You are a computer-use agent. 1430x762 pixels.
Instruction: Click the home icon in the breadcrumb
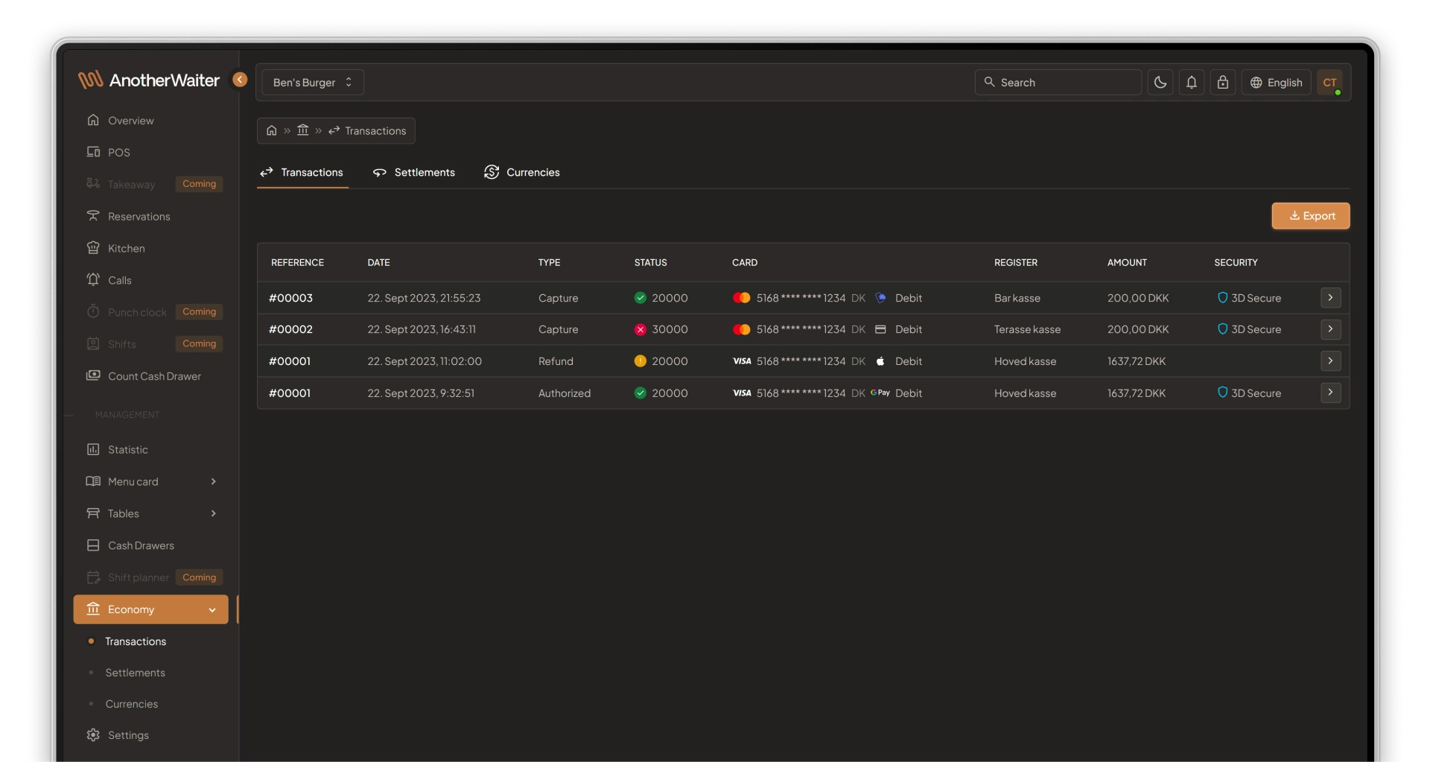coord(272,130)
